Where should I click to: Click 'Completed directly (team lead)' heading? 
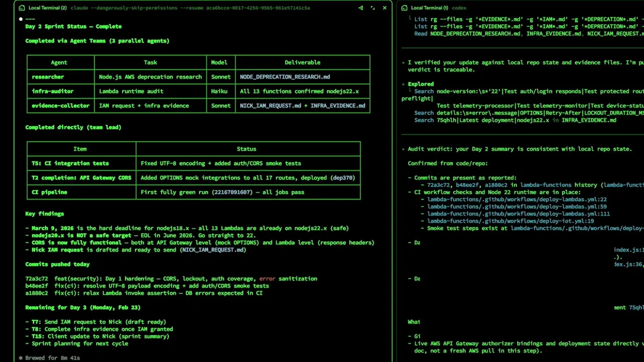[73, 127]
